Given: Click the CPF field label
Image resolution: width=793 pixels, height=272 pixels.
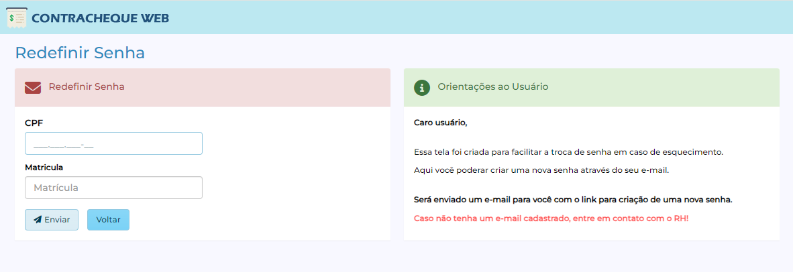Looking at the screenshot, I should (x=34, y=123).
